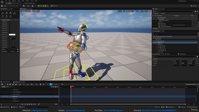
Task: Open the Sequencer eye view options menu
Action: coord(27,84)
